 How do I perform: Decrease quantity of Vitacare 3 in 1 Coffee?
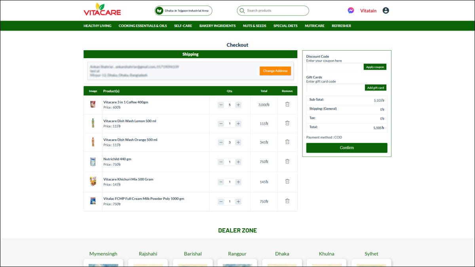[221, 105]
